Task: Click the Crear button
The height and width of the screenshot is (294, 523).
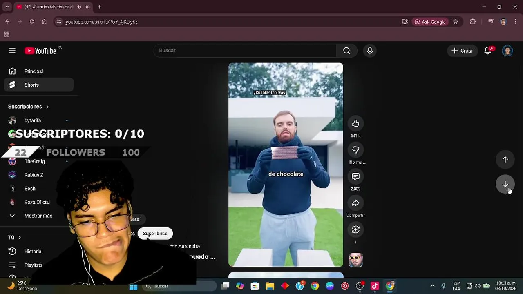Action: [x=462, y=51]
